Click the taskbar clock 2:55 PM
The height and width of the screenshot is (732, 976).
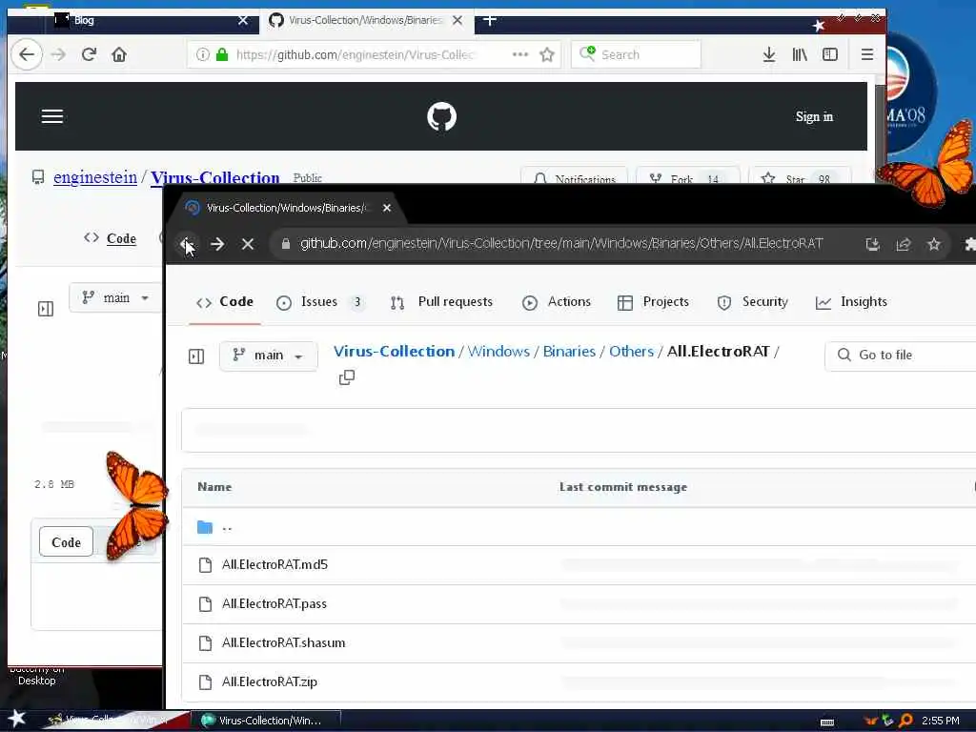940,721
